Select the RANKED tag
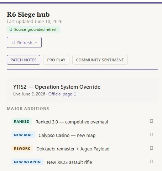The image size is (162, 171). point(22,122)
